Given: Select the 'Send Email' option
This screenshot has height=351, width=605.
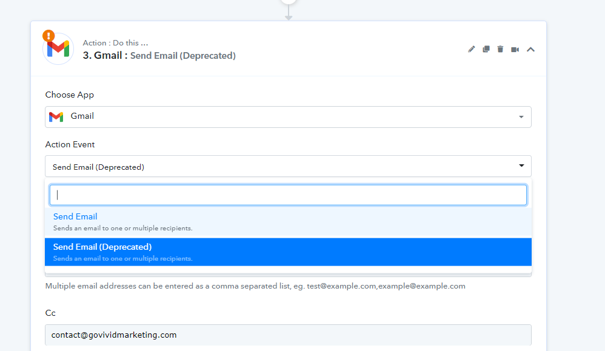Looking at the screenshot, I should (288, 222).
